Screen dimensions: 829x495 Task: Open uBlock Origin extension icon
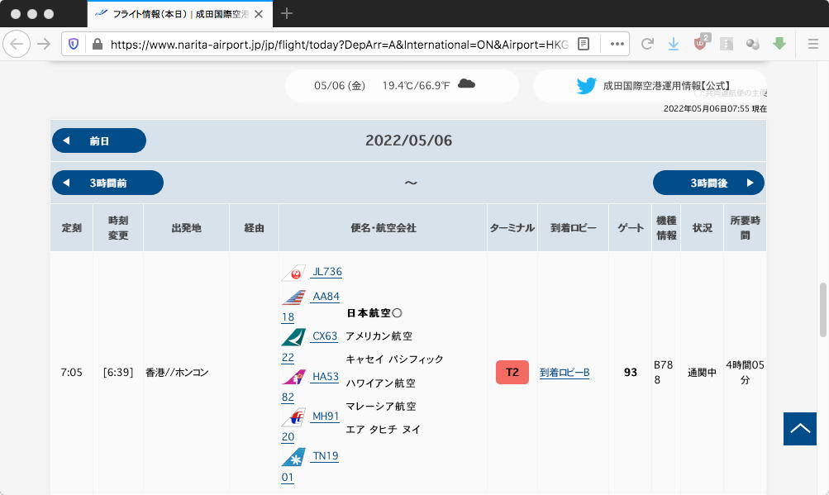701,43
